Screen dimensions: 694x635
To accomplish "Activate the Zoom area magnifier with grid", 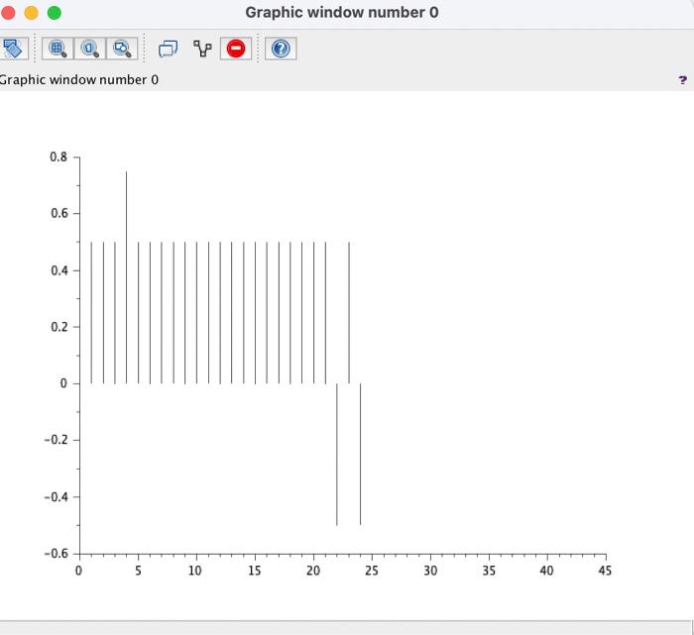I will tap(58, 49).
